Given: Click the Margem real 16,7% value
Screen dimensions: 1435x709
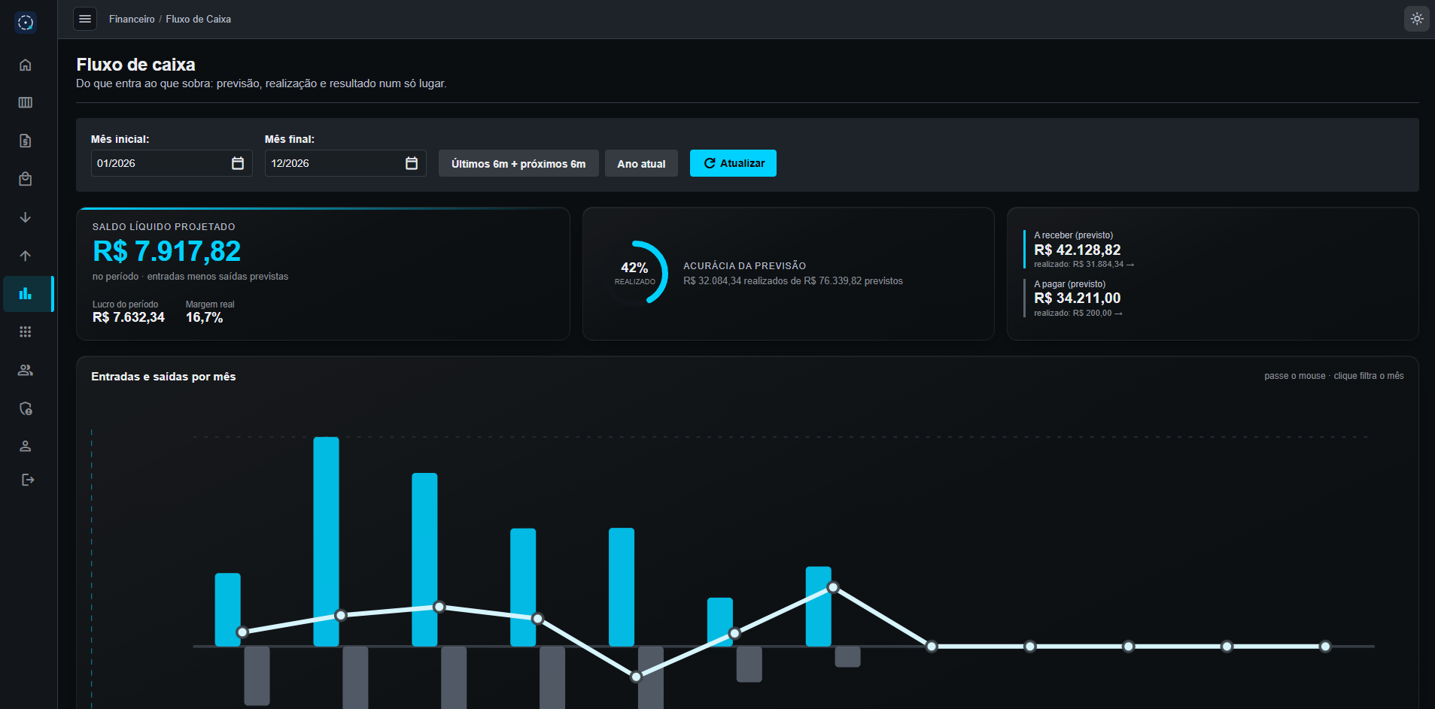Looking at the screenshot, I should tap(205, 317).
